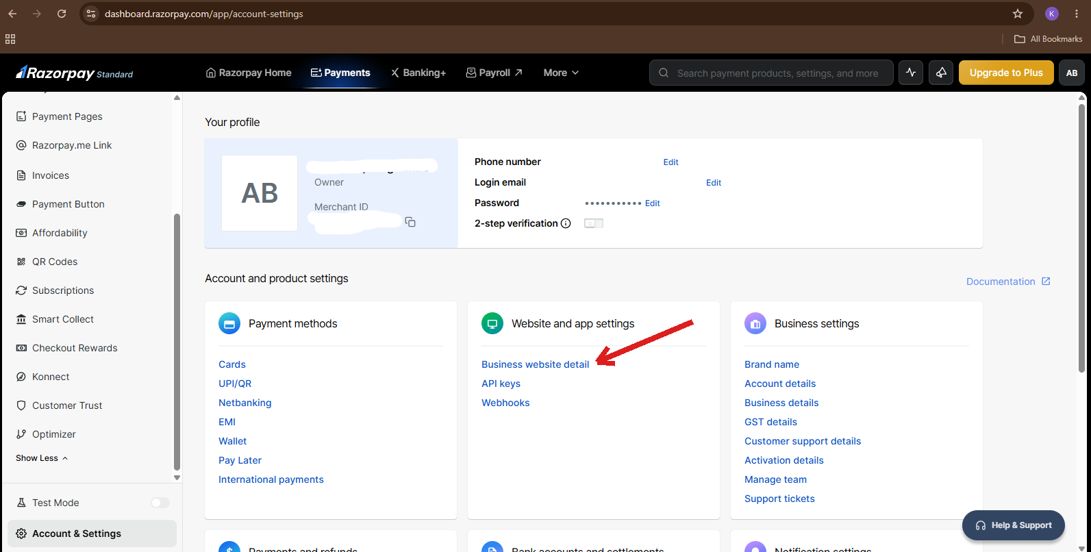This screenshot has height=552, width=1091.
Task: Open the Documentation link
Action: [1008, 281]
